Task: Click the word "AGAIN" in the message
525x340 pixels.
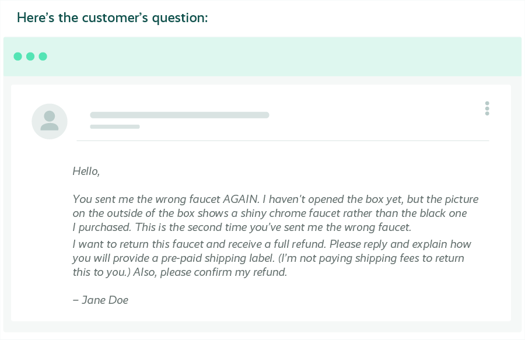Action: (240, 199)
